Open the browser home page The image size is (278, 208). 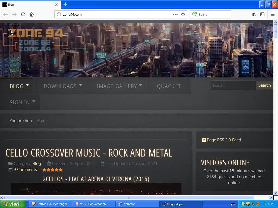(x=32, y=14)
